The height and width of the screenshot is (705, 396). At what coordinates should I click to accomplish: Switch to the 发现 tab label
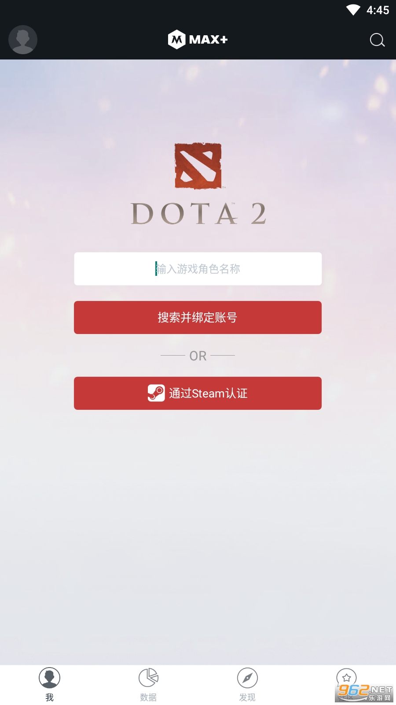tap(247, 698)
